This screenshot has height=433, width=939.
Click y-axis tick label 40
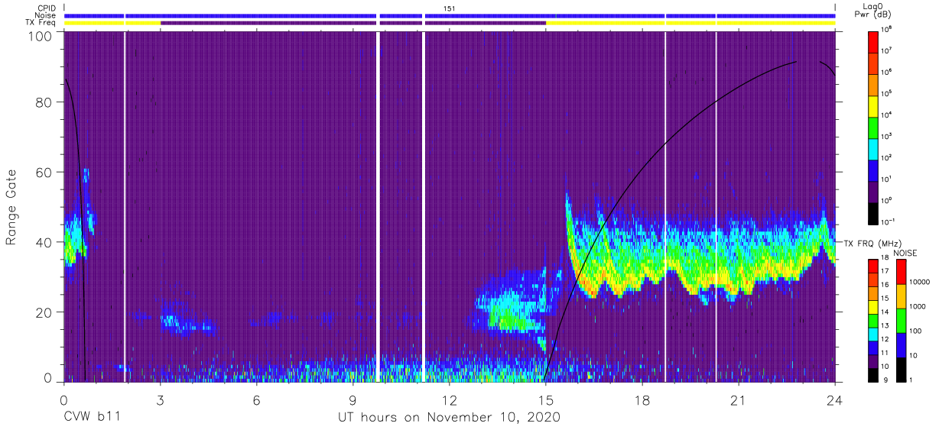coord(45,242)
